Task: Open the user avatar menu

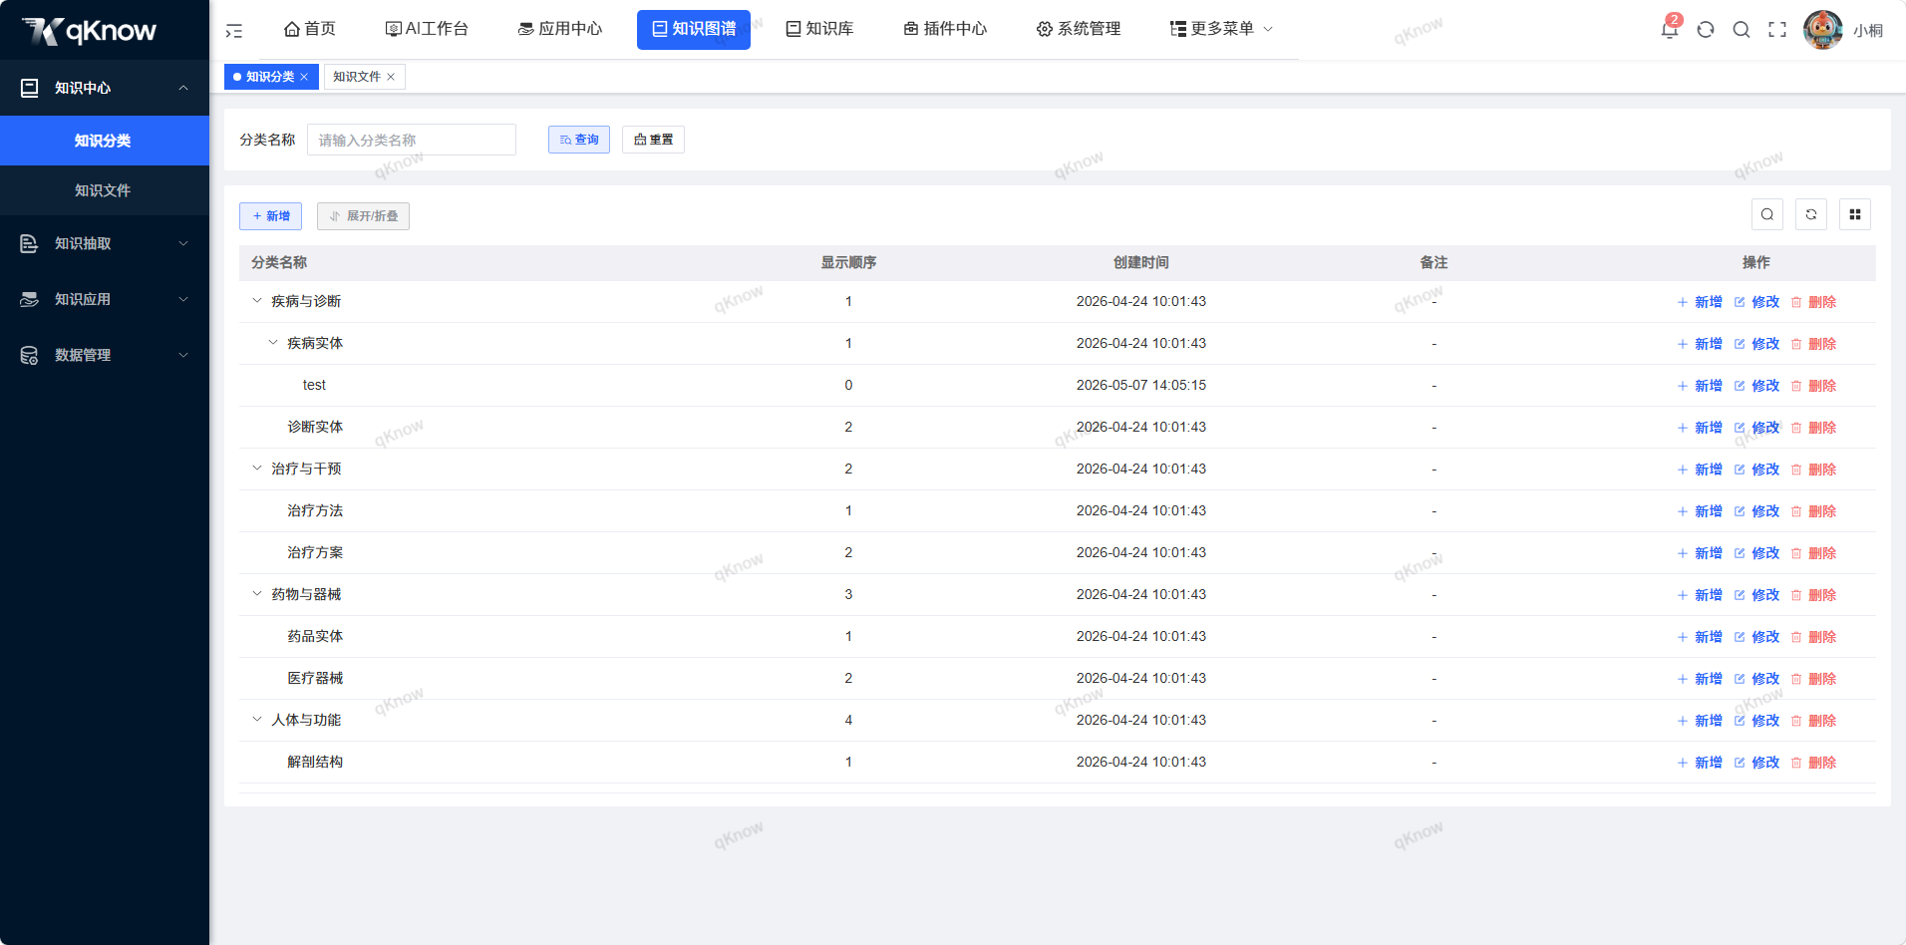Action: click(1822, 30)
